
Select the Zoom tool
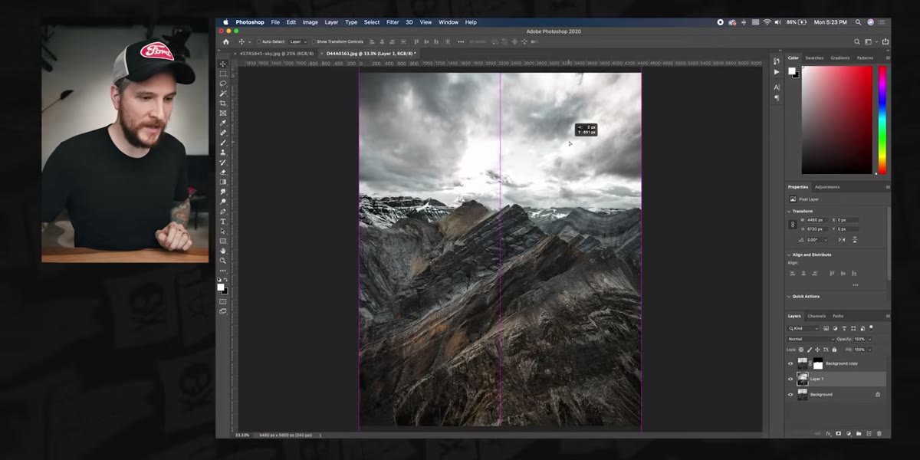click(223, 261)
